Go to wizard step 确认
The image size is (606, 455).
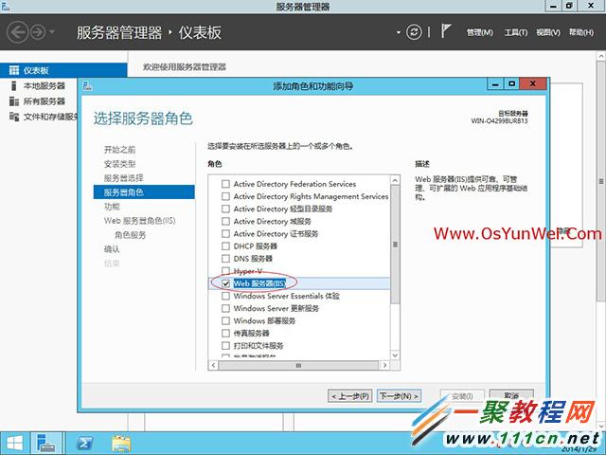[x=112, y=249]
